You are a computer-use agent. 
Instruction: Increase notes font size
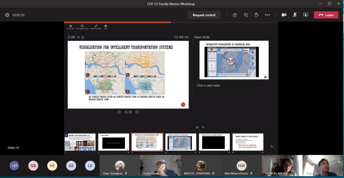(x=197, y=127)
